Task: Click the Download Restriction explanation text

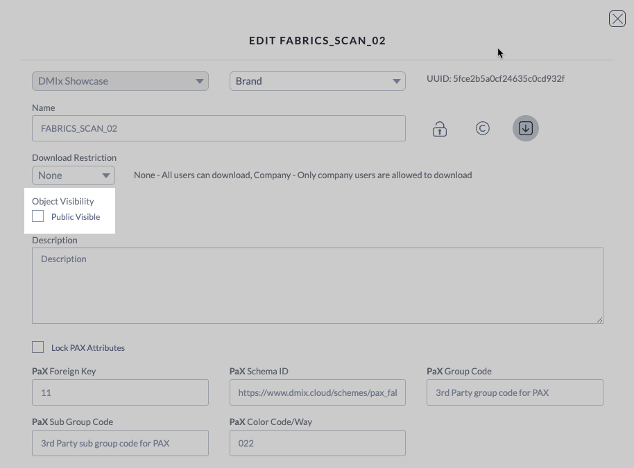Action: pos(303,175)
